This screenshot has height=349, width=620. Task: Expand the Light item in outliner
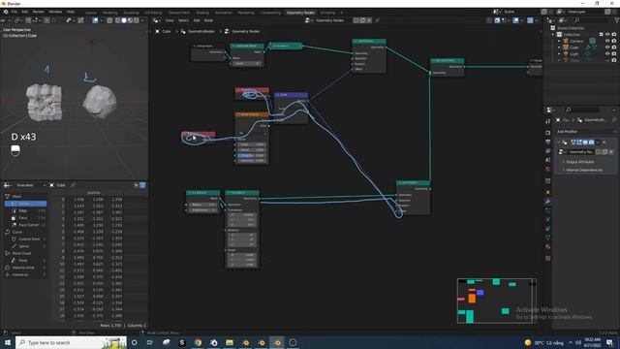pos(560,53)
